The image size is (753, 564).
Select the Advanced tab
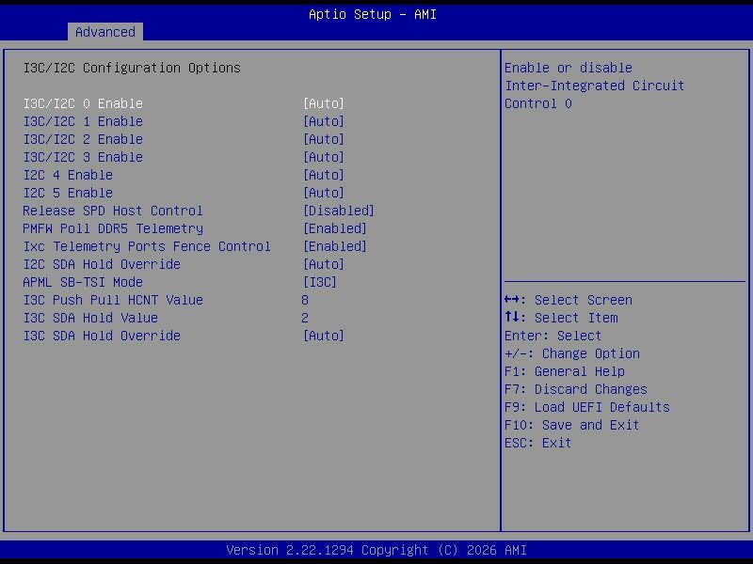[x=105, y=32]
